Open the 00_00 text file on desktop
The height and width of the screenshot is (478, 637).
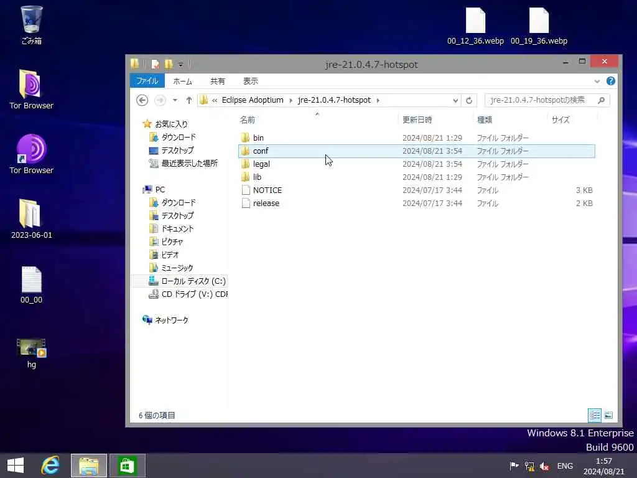click(31, 284)
